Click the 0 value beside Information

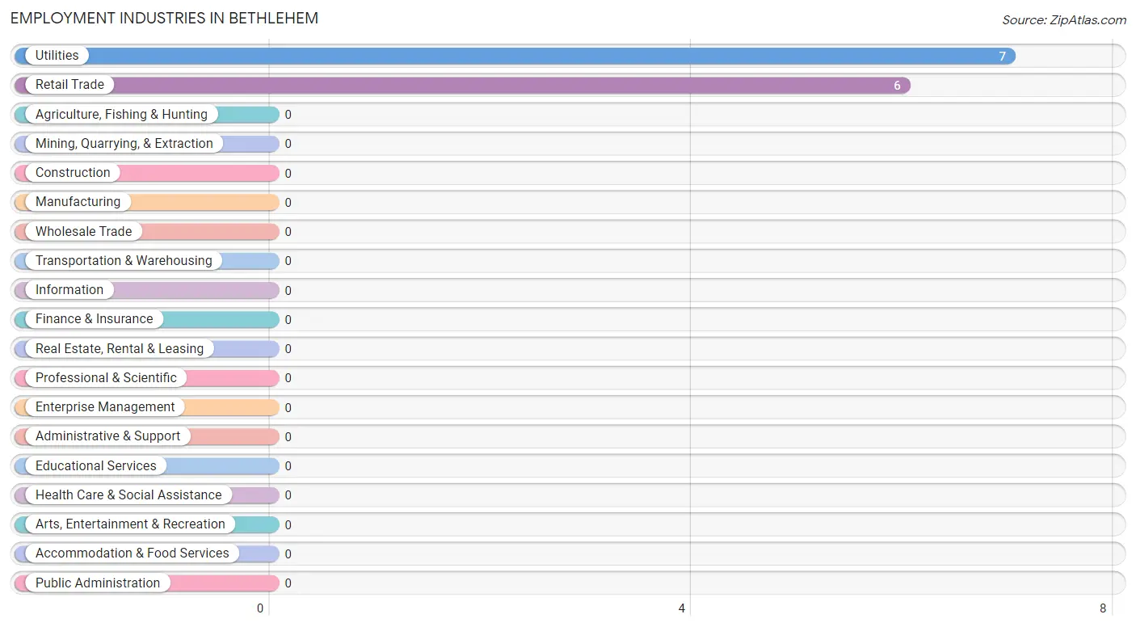click(x=288, y=291)
